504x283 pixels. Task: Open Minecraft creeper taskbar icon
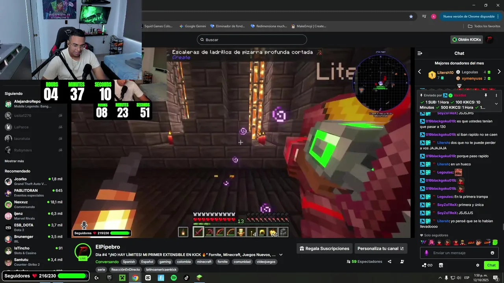coord(122,277)
